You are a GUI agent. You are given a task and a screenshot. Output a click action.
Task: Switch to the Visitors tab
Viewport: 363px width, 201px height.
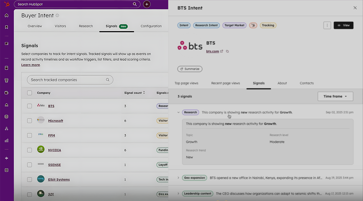60,26
